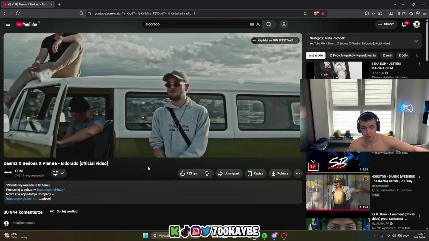Open options for HOUSTON - BANDO video
429x241 pixels.
tap(420, 178)
